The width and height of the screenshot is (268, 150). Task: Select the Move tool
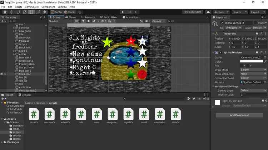pos(11,12)
